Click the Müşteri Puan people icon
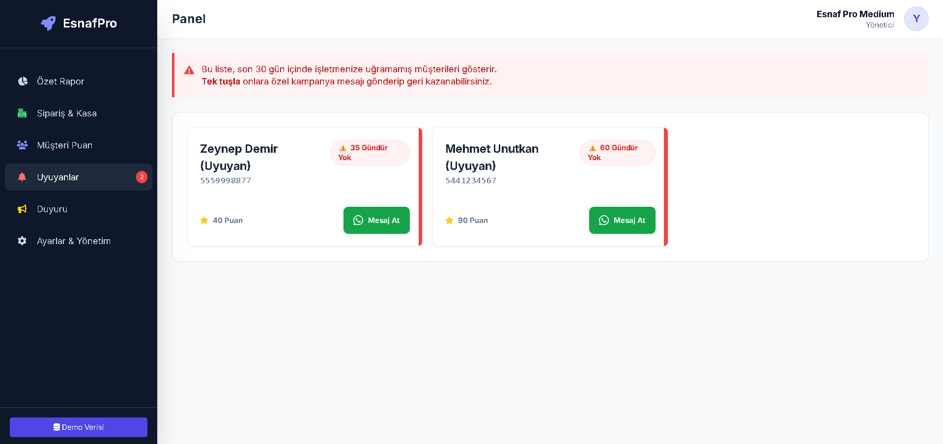Image resolution: width=943 pixels, height=444 pixels. pyautogui.click(x=22, y=145)
